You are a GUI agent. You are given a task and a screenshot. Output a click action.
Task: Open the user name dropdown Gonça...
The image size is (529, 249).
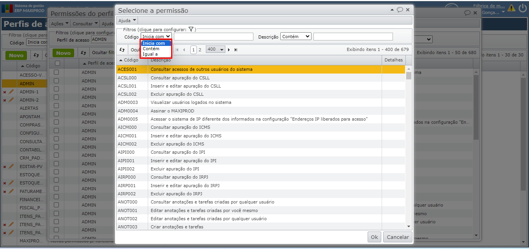493,12
